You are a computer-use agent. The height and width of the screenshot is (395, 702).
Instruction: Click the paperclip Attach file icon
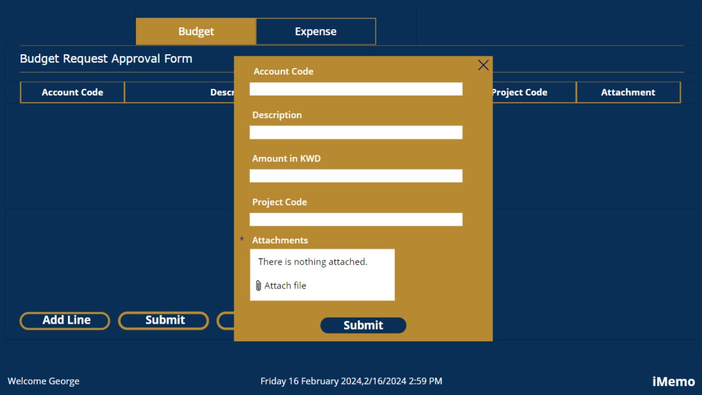[x=258, y=286]
